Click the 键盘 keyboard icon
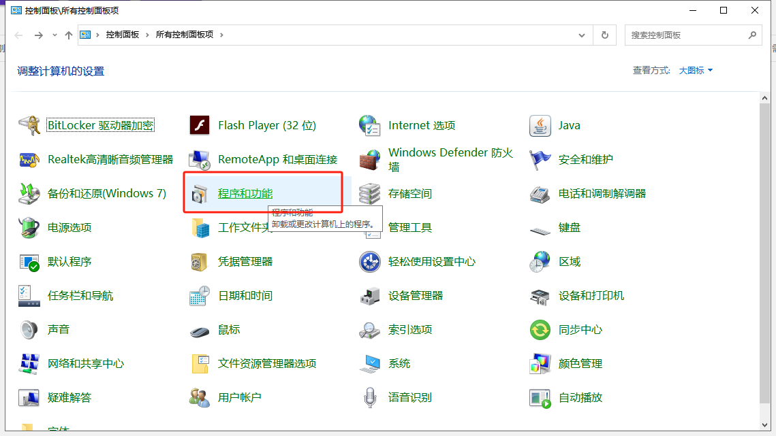 tap(540, 230)
